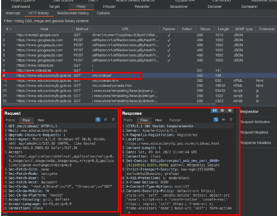Open Response panel hamburger options menu
Viewport: 277px width, 216px height.
point(231,120)
